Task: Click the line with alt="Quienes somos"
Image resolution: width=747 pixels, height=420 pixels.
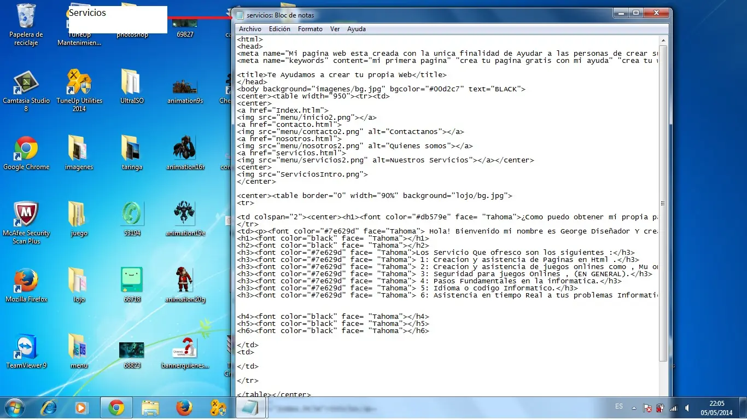Action: [x=355, y=146]
